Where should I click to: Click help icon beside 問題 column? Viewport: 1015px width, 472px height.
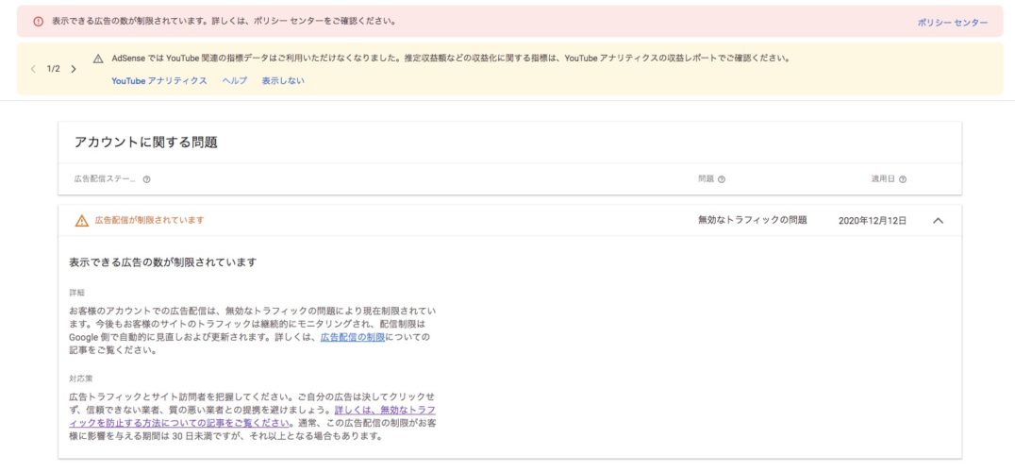pyautogui.click(x=722, y=179)
